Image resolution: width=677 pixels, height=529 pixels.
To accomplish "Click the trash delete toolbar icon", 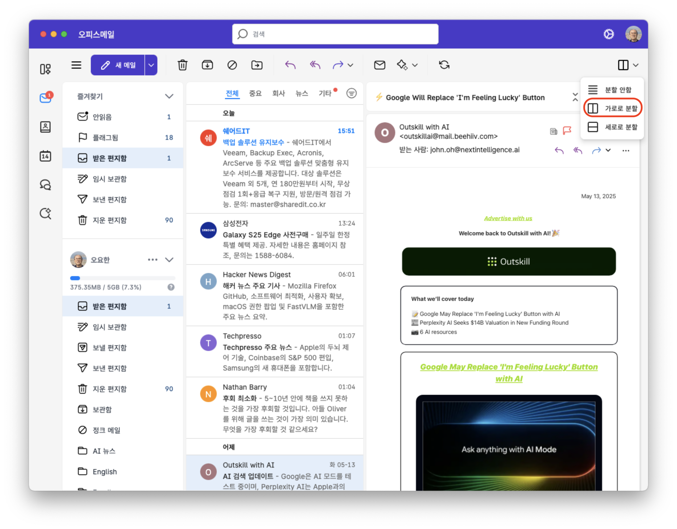I will coord(183,65).
